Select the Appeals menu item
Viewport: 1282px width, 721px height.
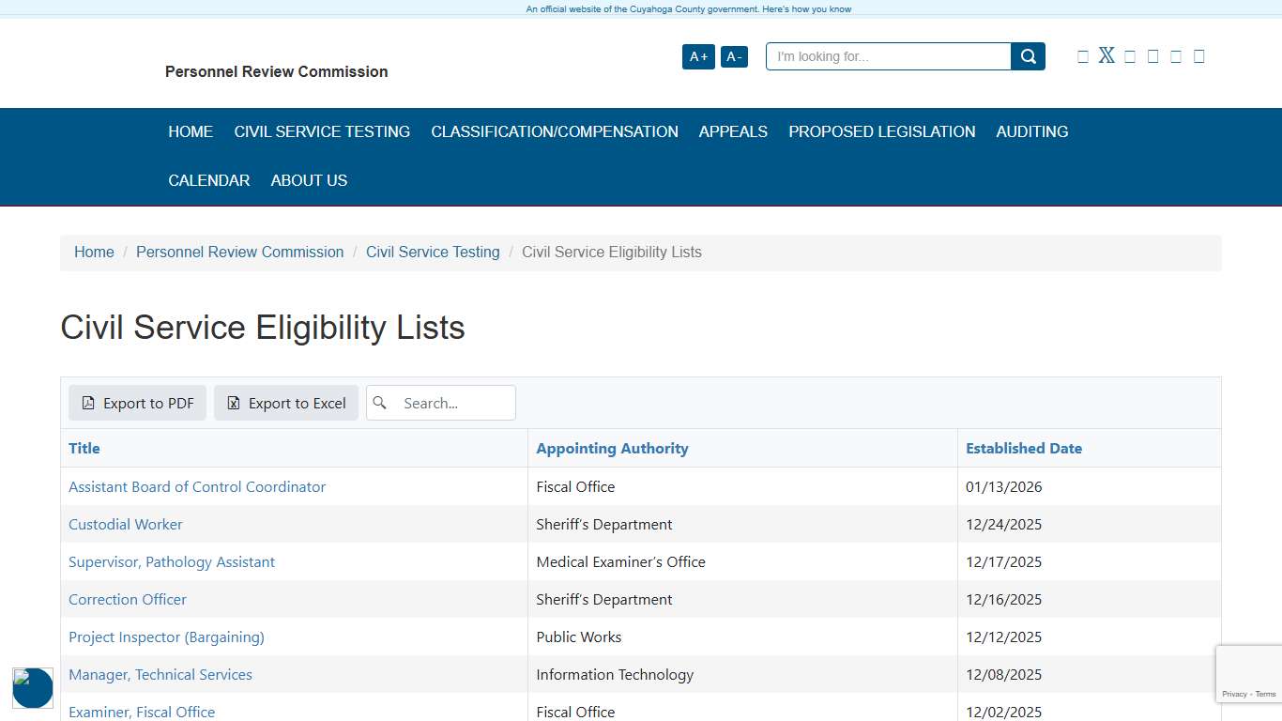coord(733,131)
